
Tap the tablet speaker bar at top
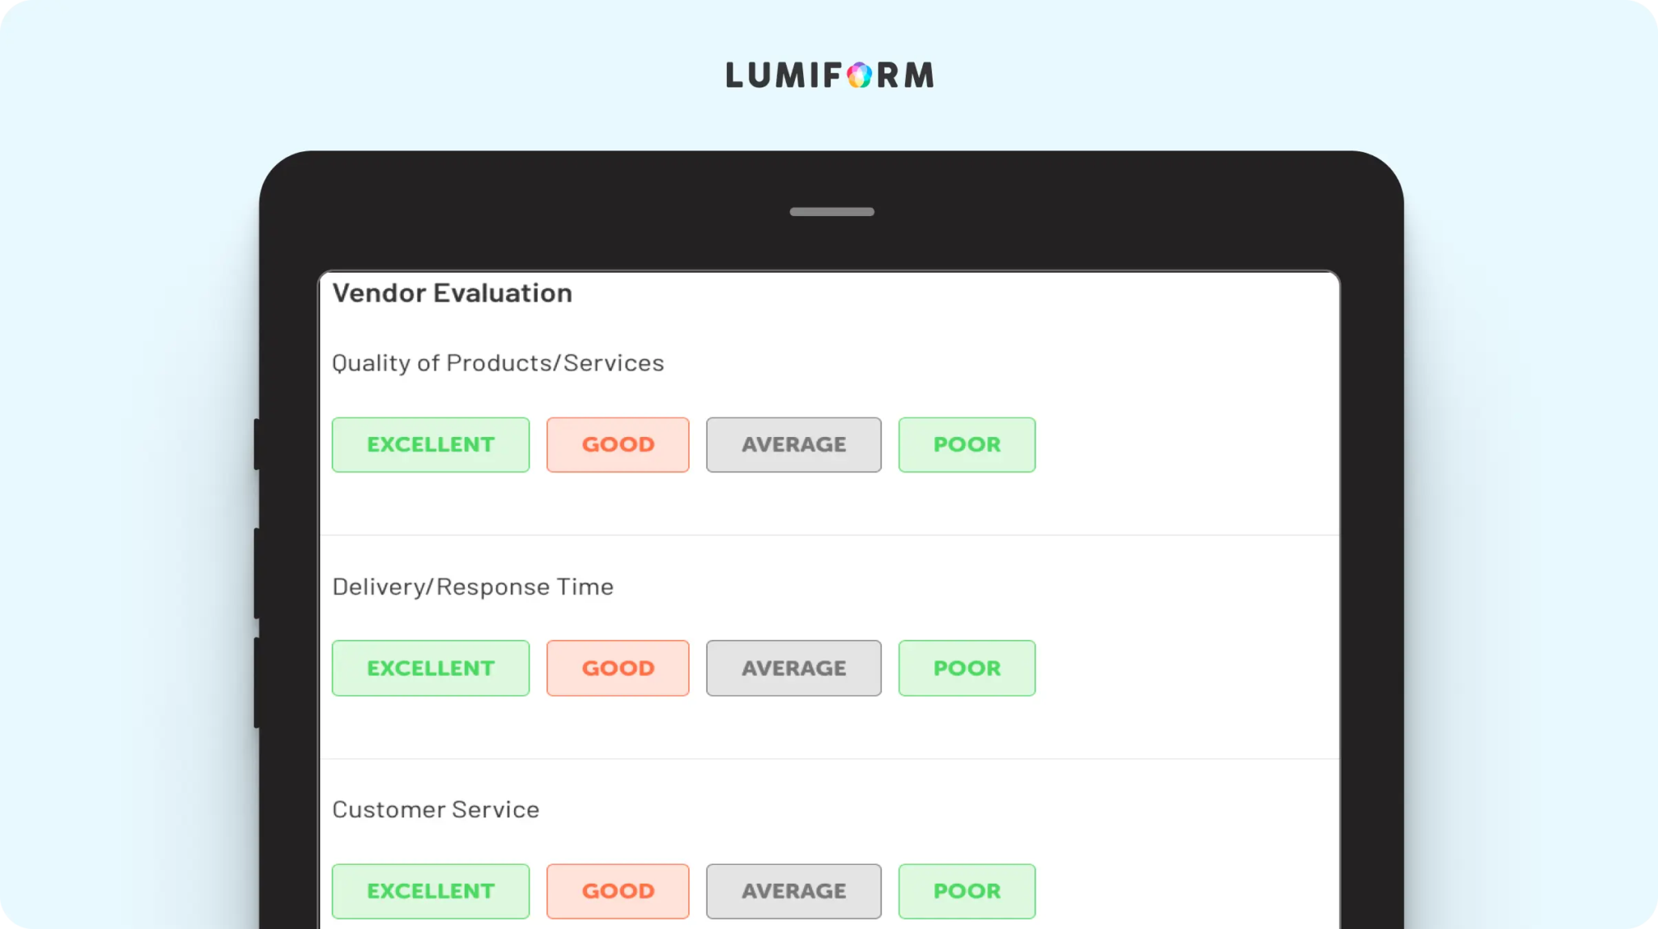tap(832, 212)
